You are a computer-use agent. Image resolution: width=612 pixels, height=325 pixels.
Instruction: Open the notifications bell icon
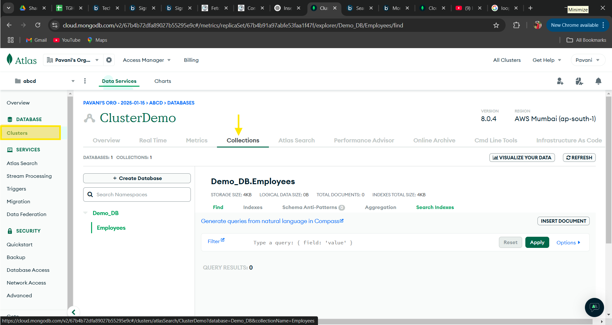click(598, 81)
